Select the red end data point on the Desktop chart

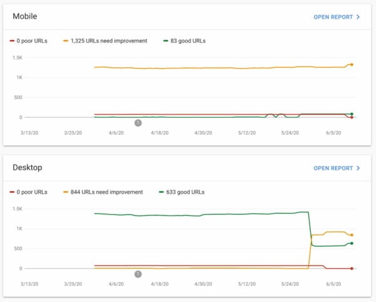click(x=352, y=268)
